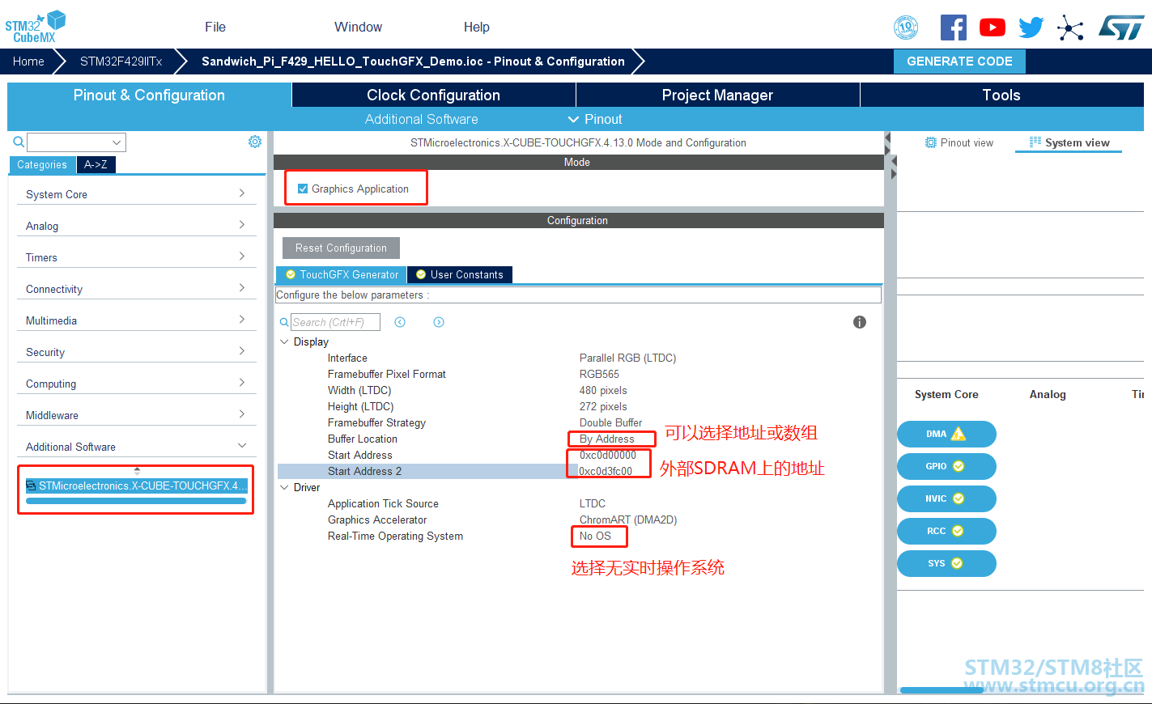This screenshot has width=1152, height=704.
Task: Switch to Clock Configuration tab
Action: [x=434, y=95]
